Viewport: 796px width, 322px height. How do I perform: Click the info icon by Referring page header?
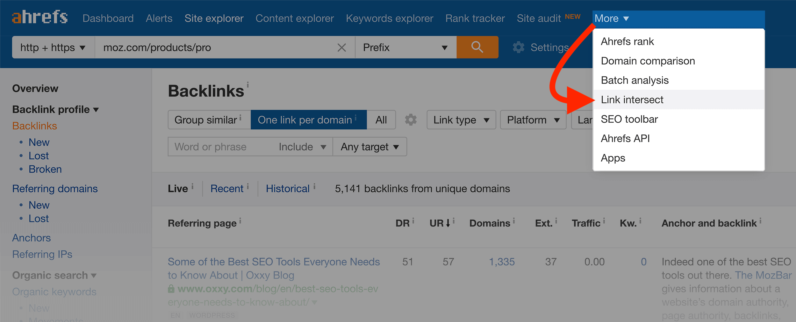[240, 221]
